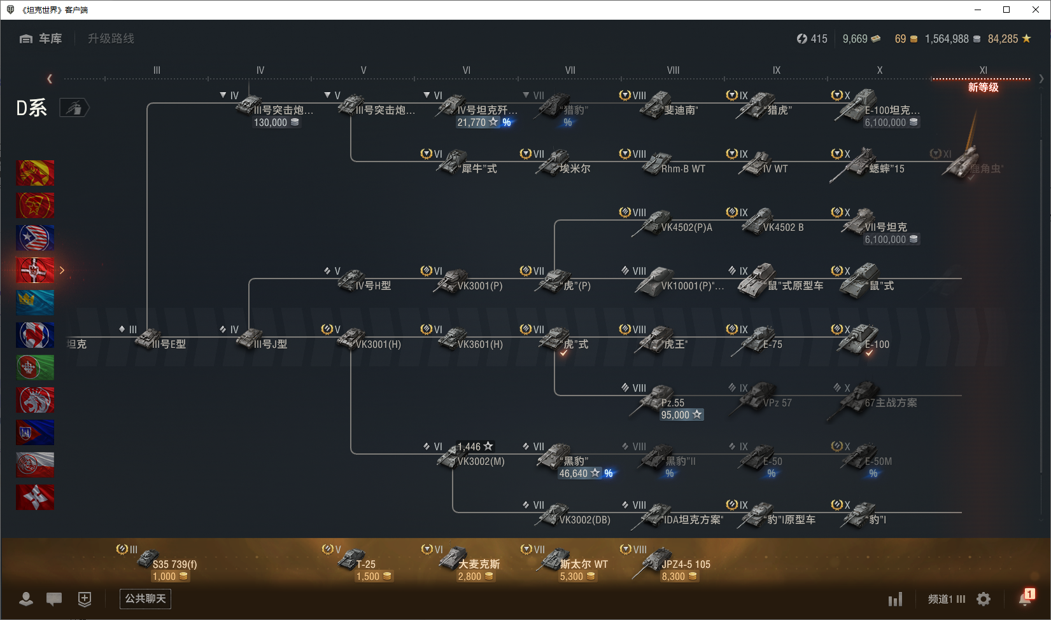
Task: Open the contacts person icon
Action: pos(26,598)
